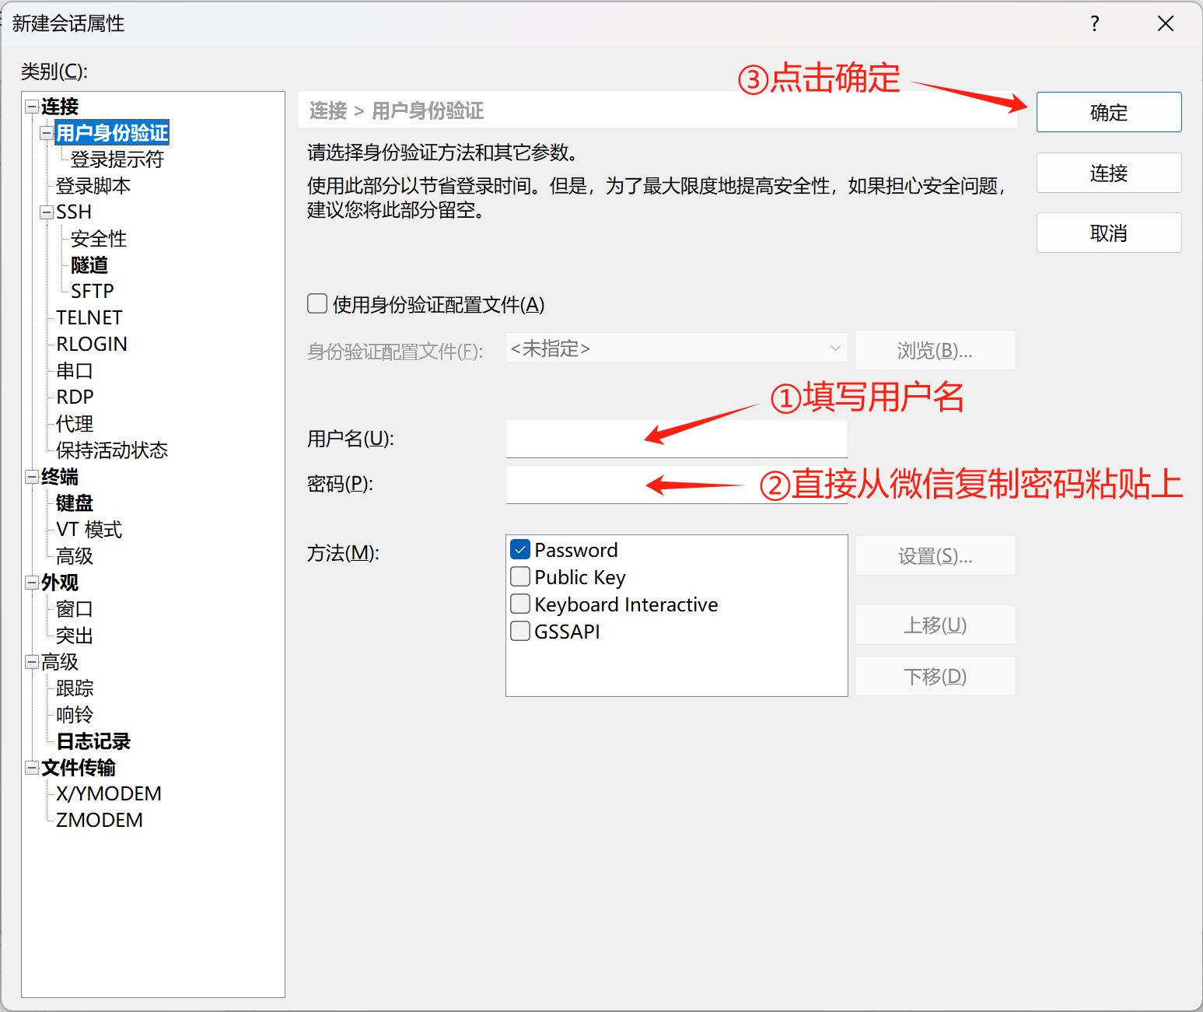Image resolution: width=1203 pixels, height=1012 pixels.
Task: Collapse the SSH tree branch
Action: (47, 212)
